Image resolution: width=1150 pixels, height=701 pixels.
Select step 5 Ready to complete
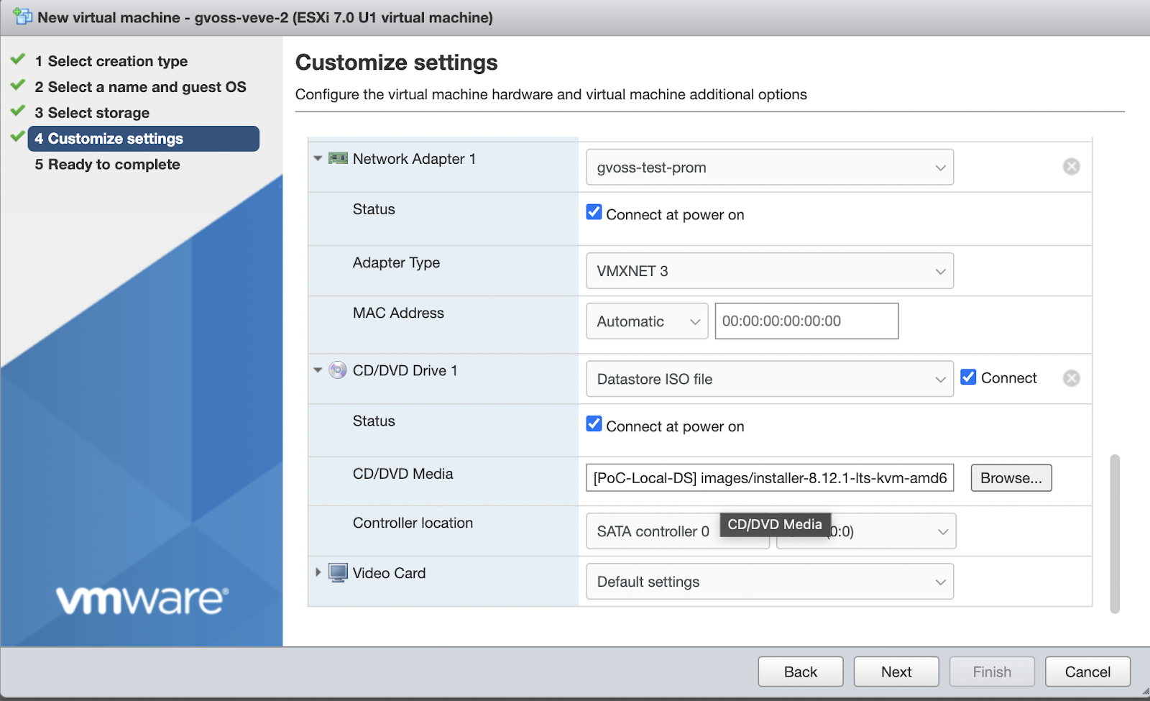coord(106,164)
